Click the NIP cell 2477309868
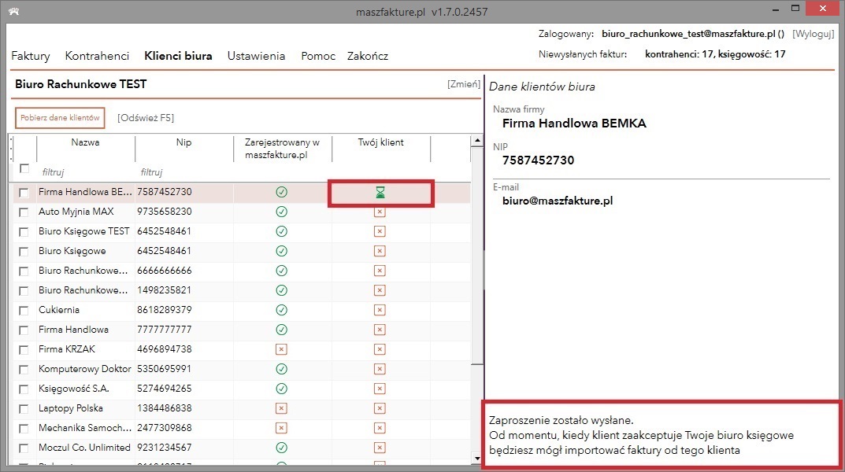 coord(165,428)
